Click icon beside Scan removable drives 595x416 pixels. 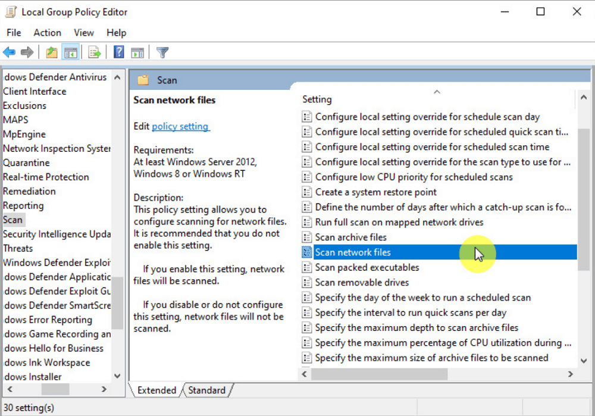click(306, 283)
